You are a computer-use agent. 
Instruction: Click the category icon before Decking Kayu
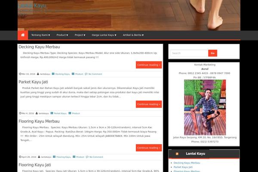(x=53, y=74)
